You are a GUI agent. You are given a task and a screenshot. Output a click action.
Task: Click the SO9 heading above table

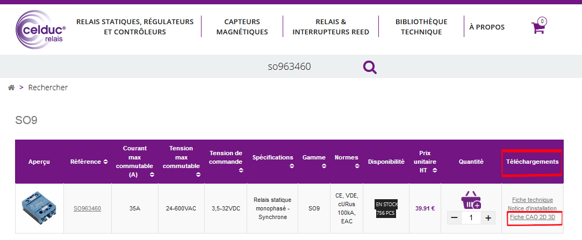(x=26, y=120)
